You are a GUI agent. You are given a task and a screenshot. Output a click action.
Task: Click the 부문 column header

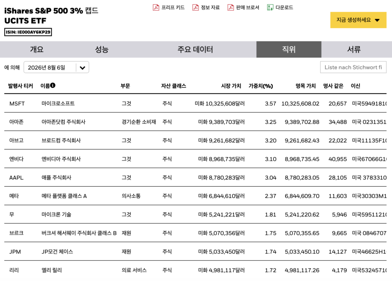tap(125, 86)
